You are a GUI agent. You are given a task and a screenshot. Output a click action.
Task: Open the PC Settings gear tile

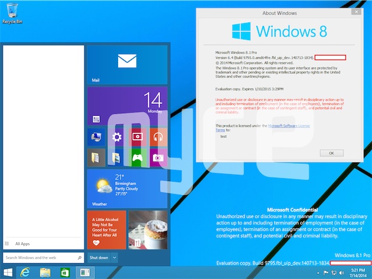[x=117, y=137]
